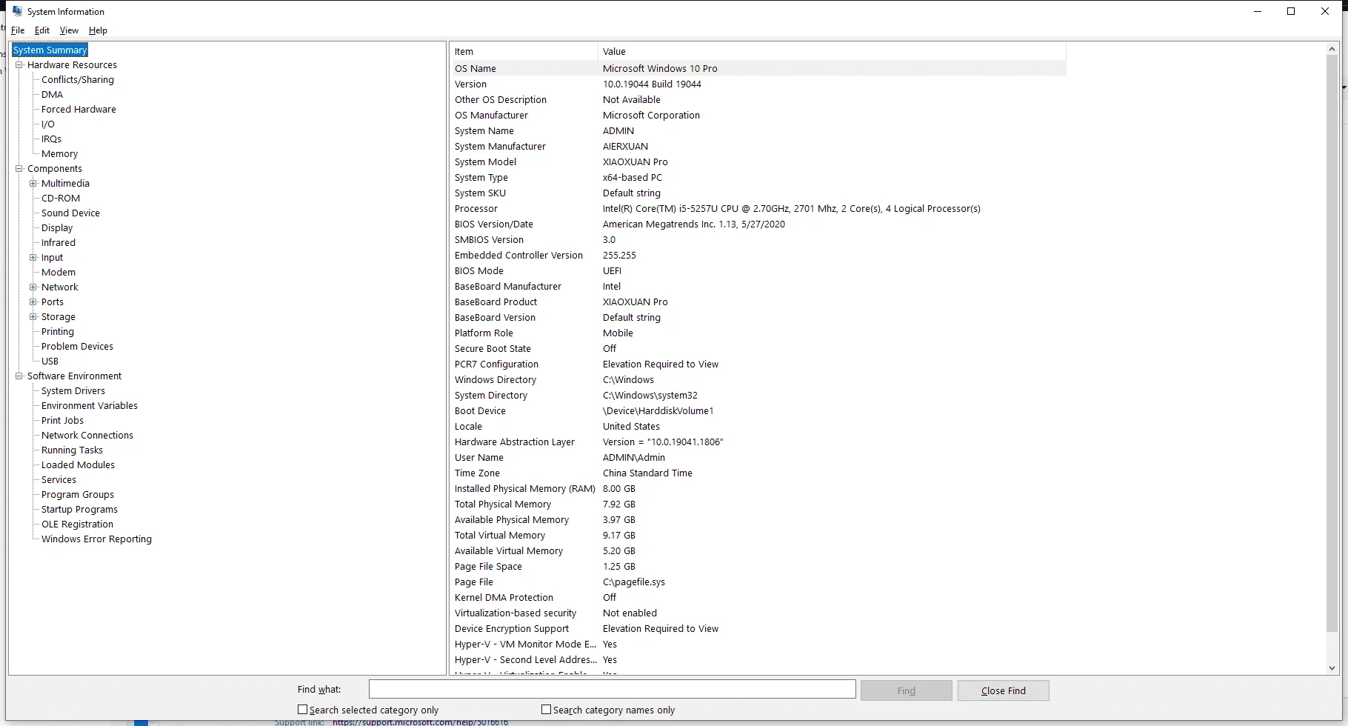Screen dimensions: 1348x726
Task: Select Modem tree item
Action: [x=59, y=273]
